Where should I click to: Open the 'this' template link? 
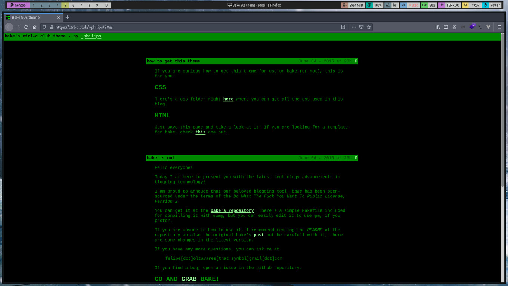click(201, 132)
